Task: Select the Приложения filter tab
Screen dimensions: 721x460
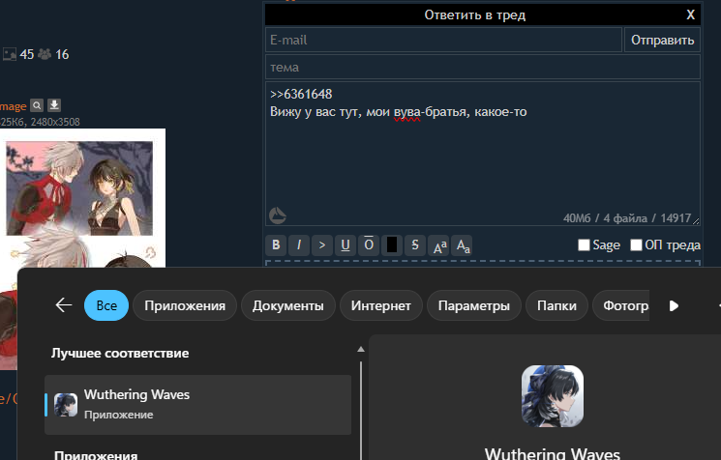Action: tap(185, 305)
